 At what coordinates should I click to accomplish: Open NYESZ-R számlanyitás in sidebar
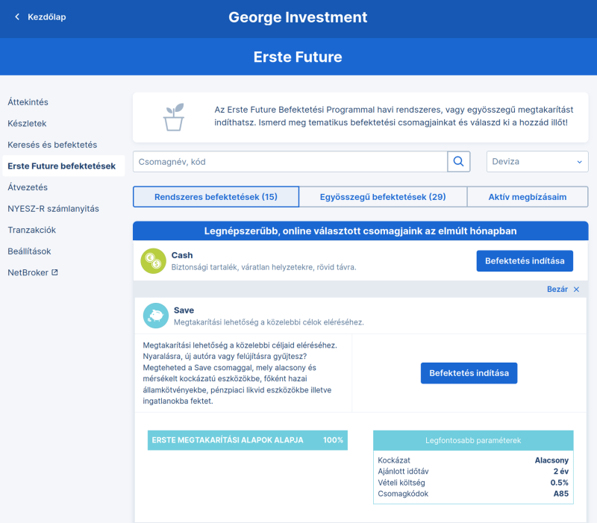pyautogui.click(x=53, y=209)
